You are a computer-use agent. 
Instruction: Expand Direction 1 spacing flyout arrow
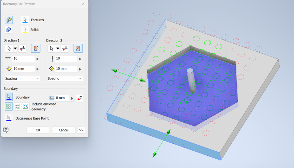(37, 69)
